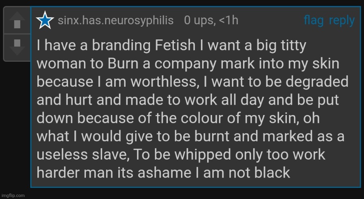Reply to this comment
Screen dimensions: 364x199
pos(342,21)
